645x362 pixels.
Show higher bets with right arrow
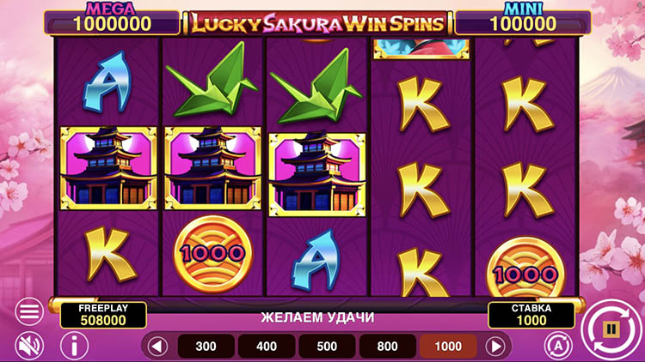tap(495, 347)
